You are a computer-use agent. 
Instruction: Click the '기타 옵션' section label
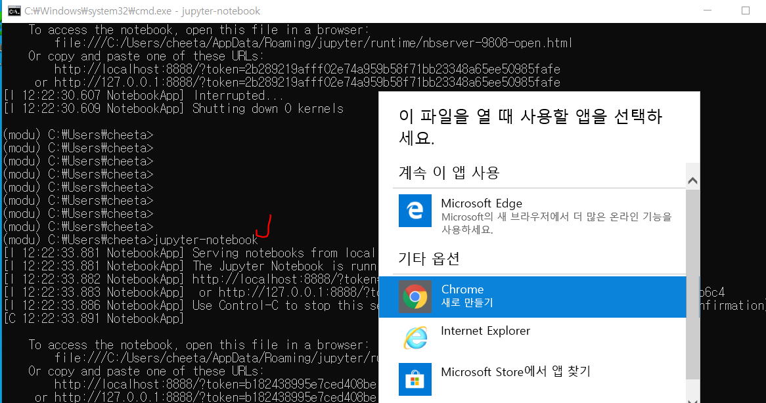pyautogui.click(x=429, y=259)
